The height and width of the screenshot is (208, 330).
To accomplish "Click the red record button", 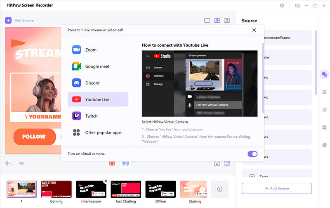I will click(x=112, y=163).
